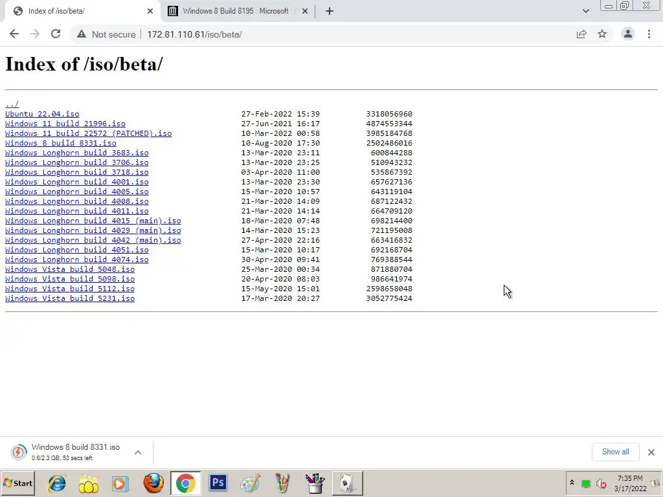Open the Solitaire cards taskbar icon
Viewport: 663px width, 497px height.
click(347, 483)
